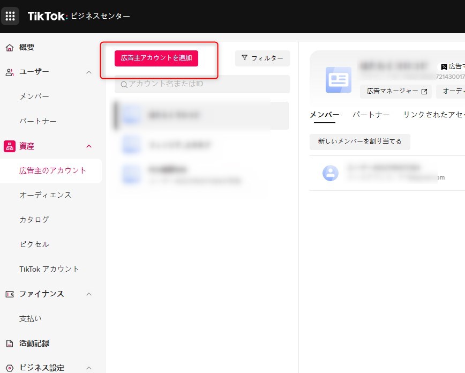Click the 活動記録 document icon
This screenshot has height=373, width=465.
coord(10,344)
